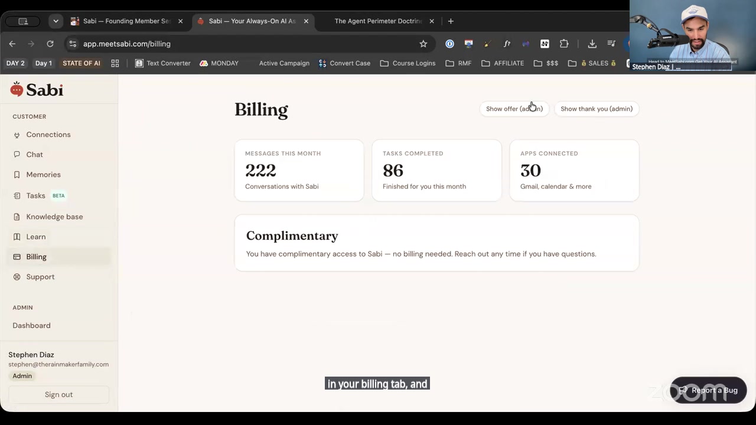Open the admin Dashboard link

coord(31,325)
